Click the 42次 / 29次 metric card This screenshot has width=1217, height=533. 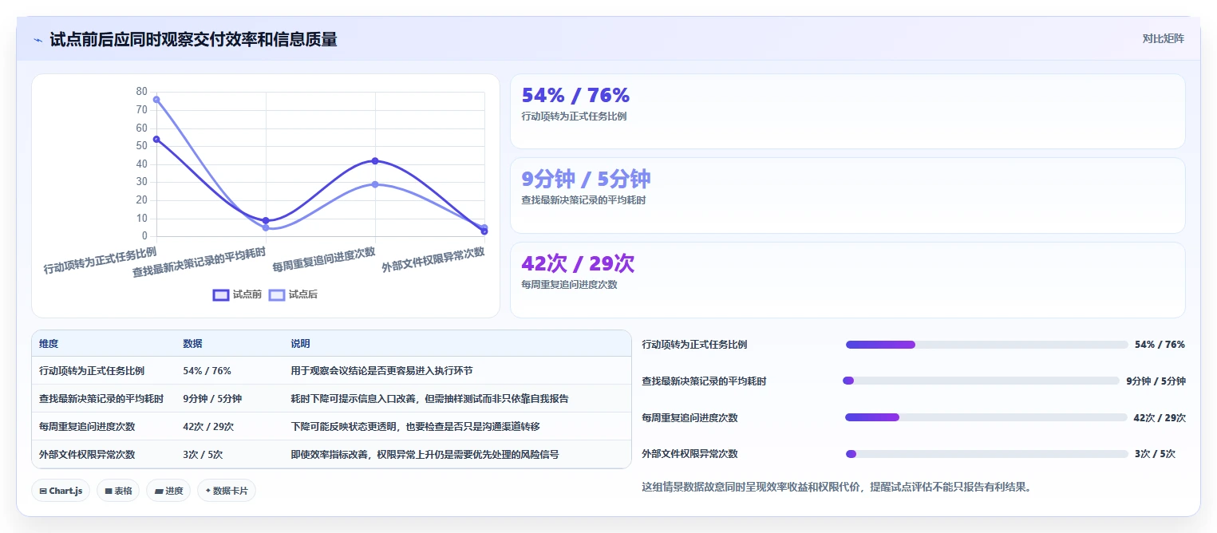tap(848, 280)
